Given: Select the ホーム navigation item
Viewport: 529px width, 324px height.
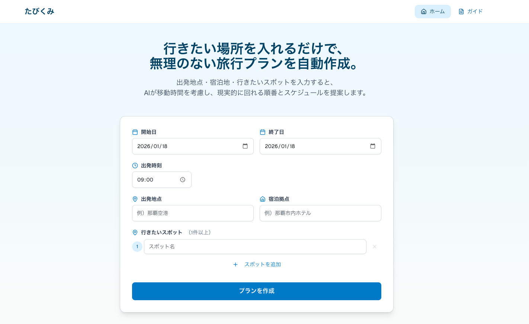Looking at the screenshot, I should tap(433, 11).
